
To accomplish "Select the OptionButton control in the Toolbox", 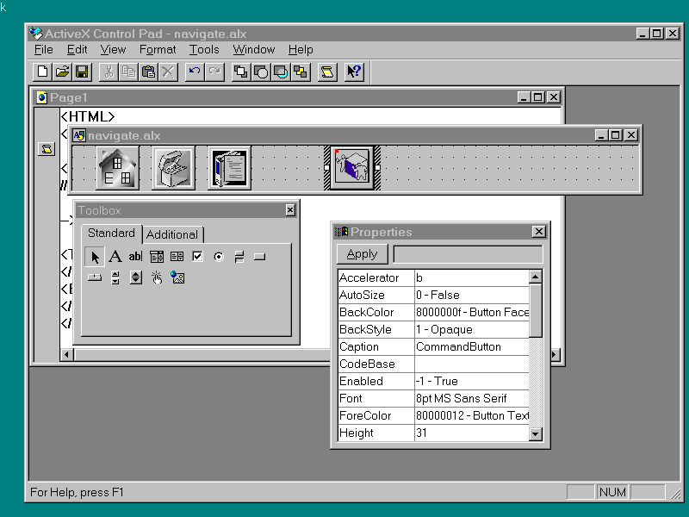I will click(218, 257).
